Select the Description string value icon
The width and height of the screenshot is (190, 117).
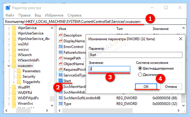(x=60, y=35)
